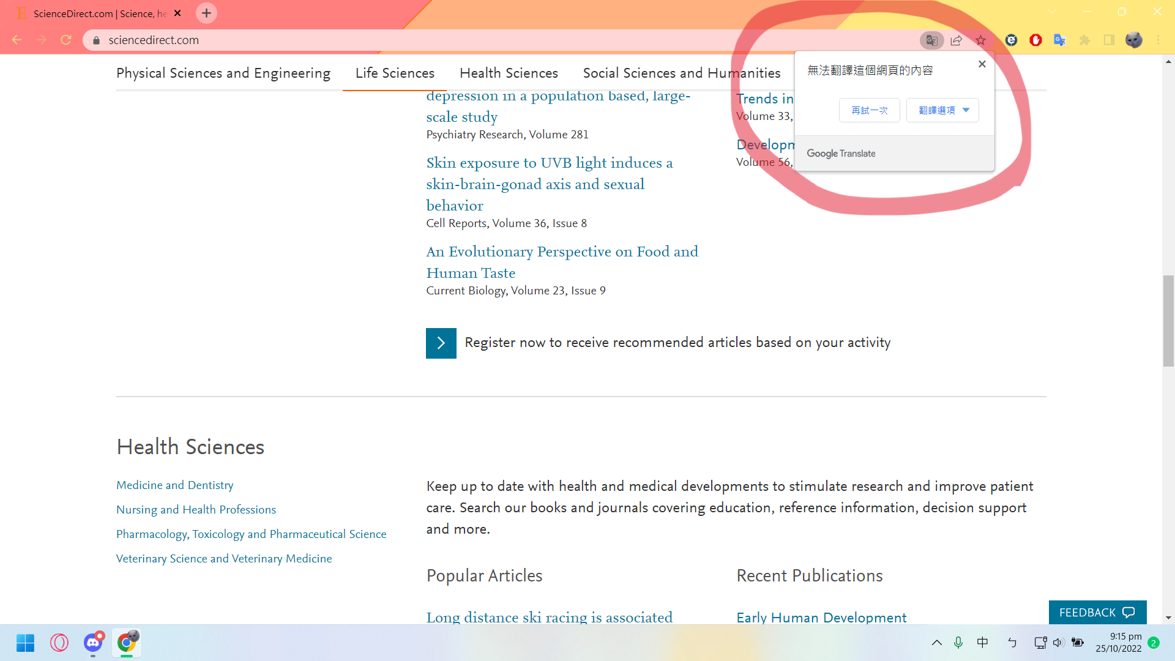Click the browser bookmark star icon
This screenshot has width=1175, height=661.
(x=982, y=40)
